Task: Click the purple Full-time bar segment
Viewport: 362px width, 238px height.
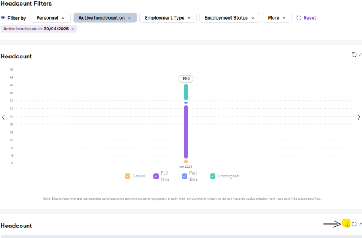Action: [185, 132]
